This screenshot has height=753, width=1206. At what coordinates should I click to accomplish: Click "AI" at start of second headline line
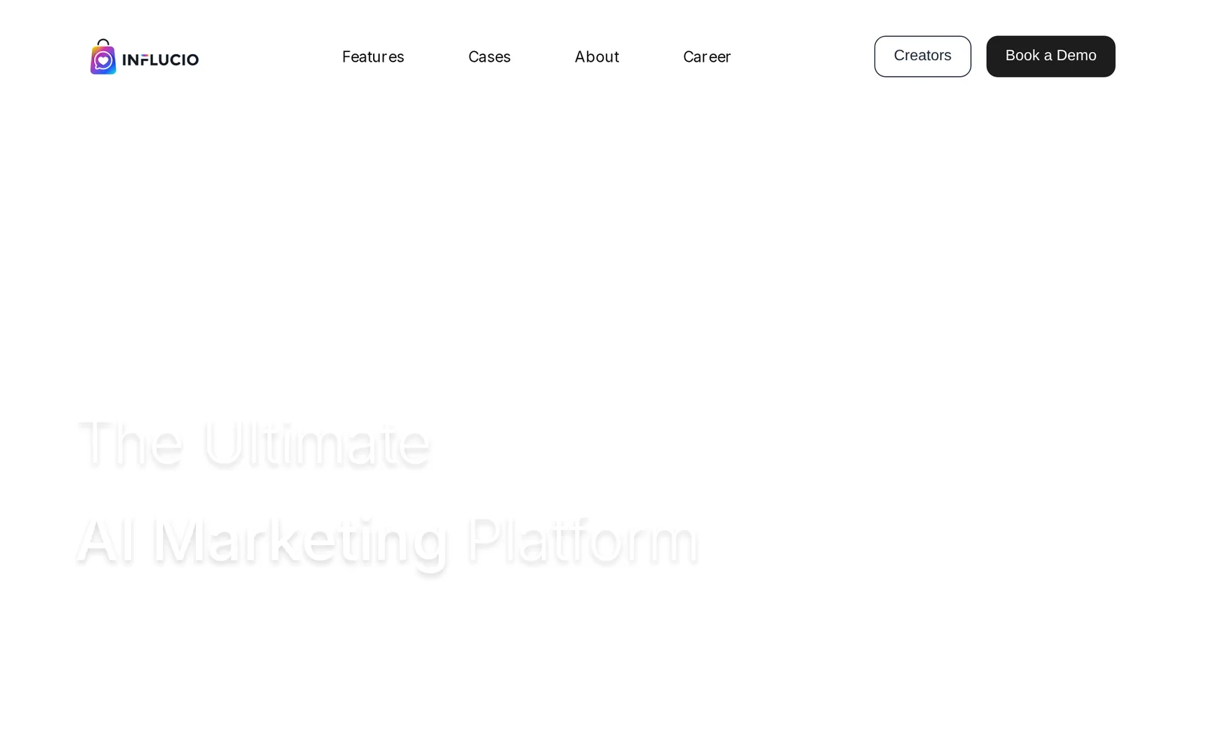click(x=106, y=540)
